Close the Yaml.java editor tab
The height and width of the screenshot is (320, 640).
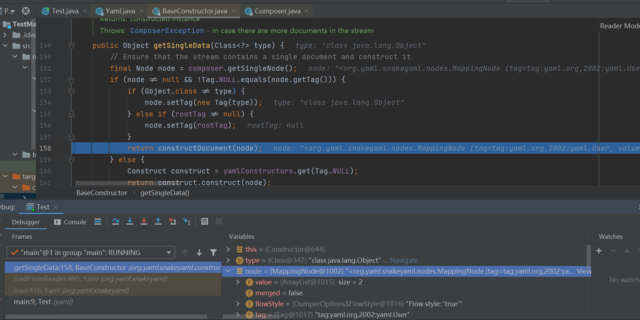[x=141, y=11]
